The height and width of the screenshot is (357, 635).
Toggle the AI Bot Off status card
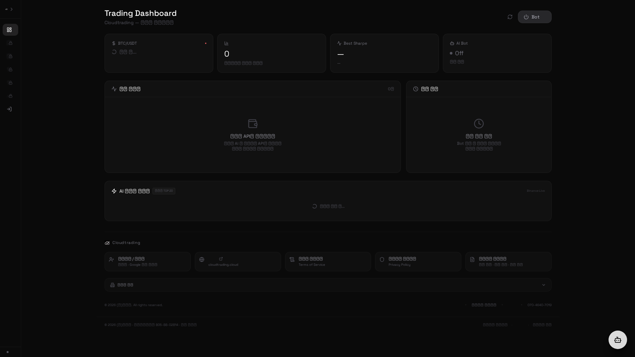497,53
